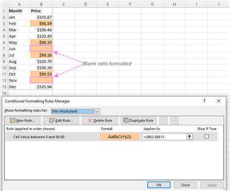Click the Mar cell
The width and height of the screenshot is (230, 191).
tap(19, 30)
